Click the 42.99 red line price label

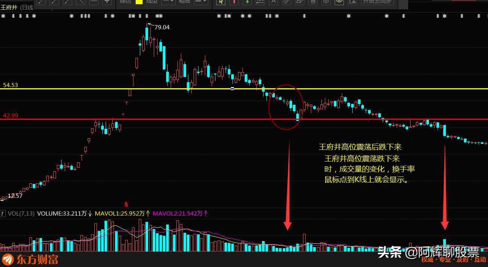point(11,116)
